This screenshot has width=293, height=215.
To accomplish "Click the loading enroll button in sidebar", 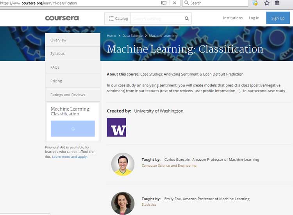I will [x=73, y=129].
